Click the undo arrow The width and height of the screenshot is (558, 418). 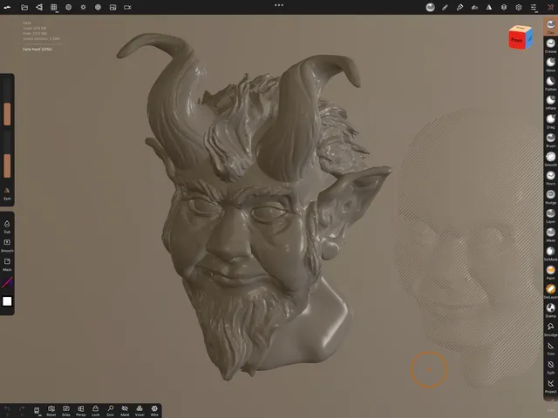[7, 410]
